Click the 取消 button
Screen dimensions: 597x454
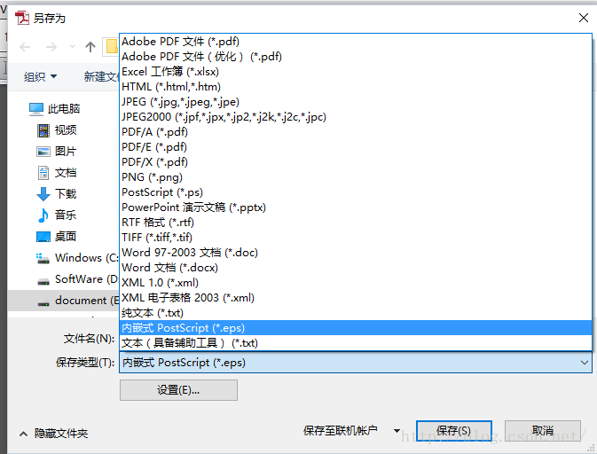[543, 431]
